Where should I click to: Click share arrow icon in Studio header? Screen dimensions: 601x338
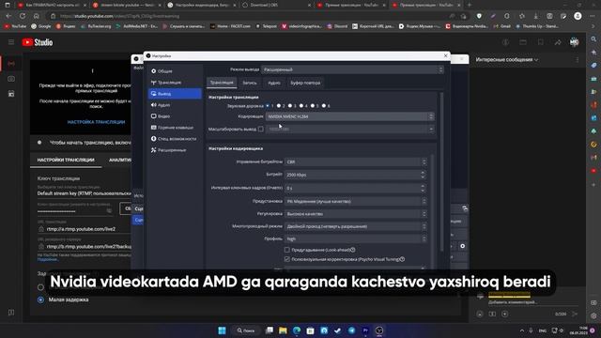pos(558,42)
